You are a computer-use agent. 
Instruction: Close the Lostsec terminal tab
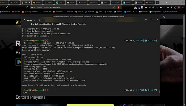[x=34, y=20]
